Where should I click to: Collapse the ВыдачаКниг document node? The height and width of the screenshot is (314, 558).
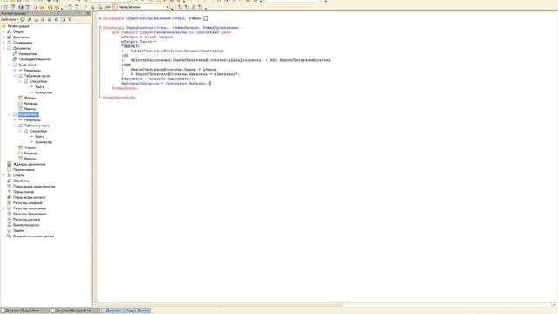click(x=10, y=65)
